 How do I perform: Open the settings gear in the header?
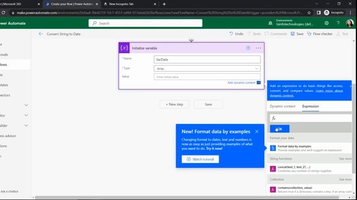coord(326,23)
